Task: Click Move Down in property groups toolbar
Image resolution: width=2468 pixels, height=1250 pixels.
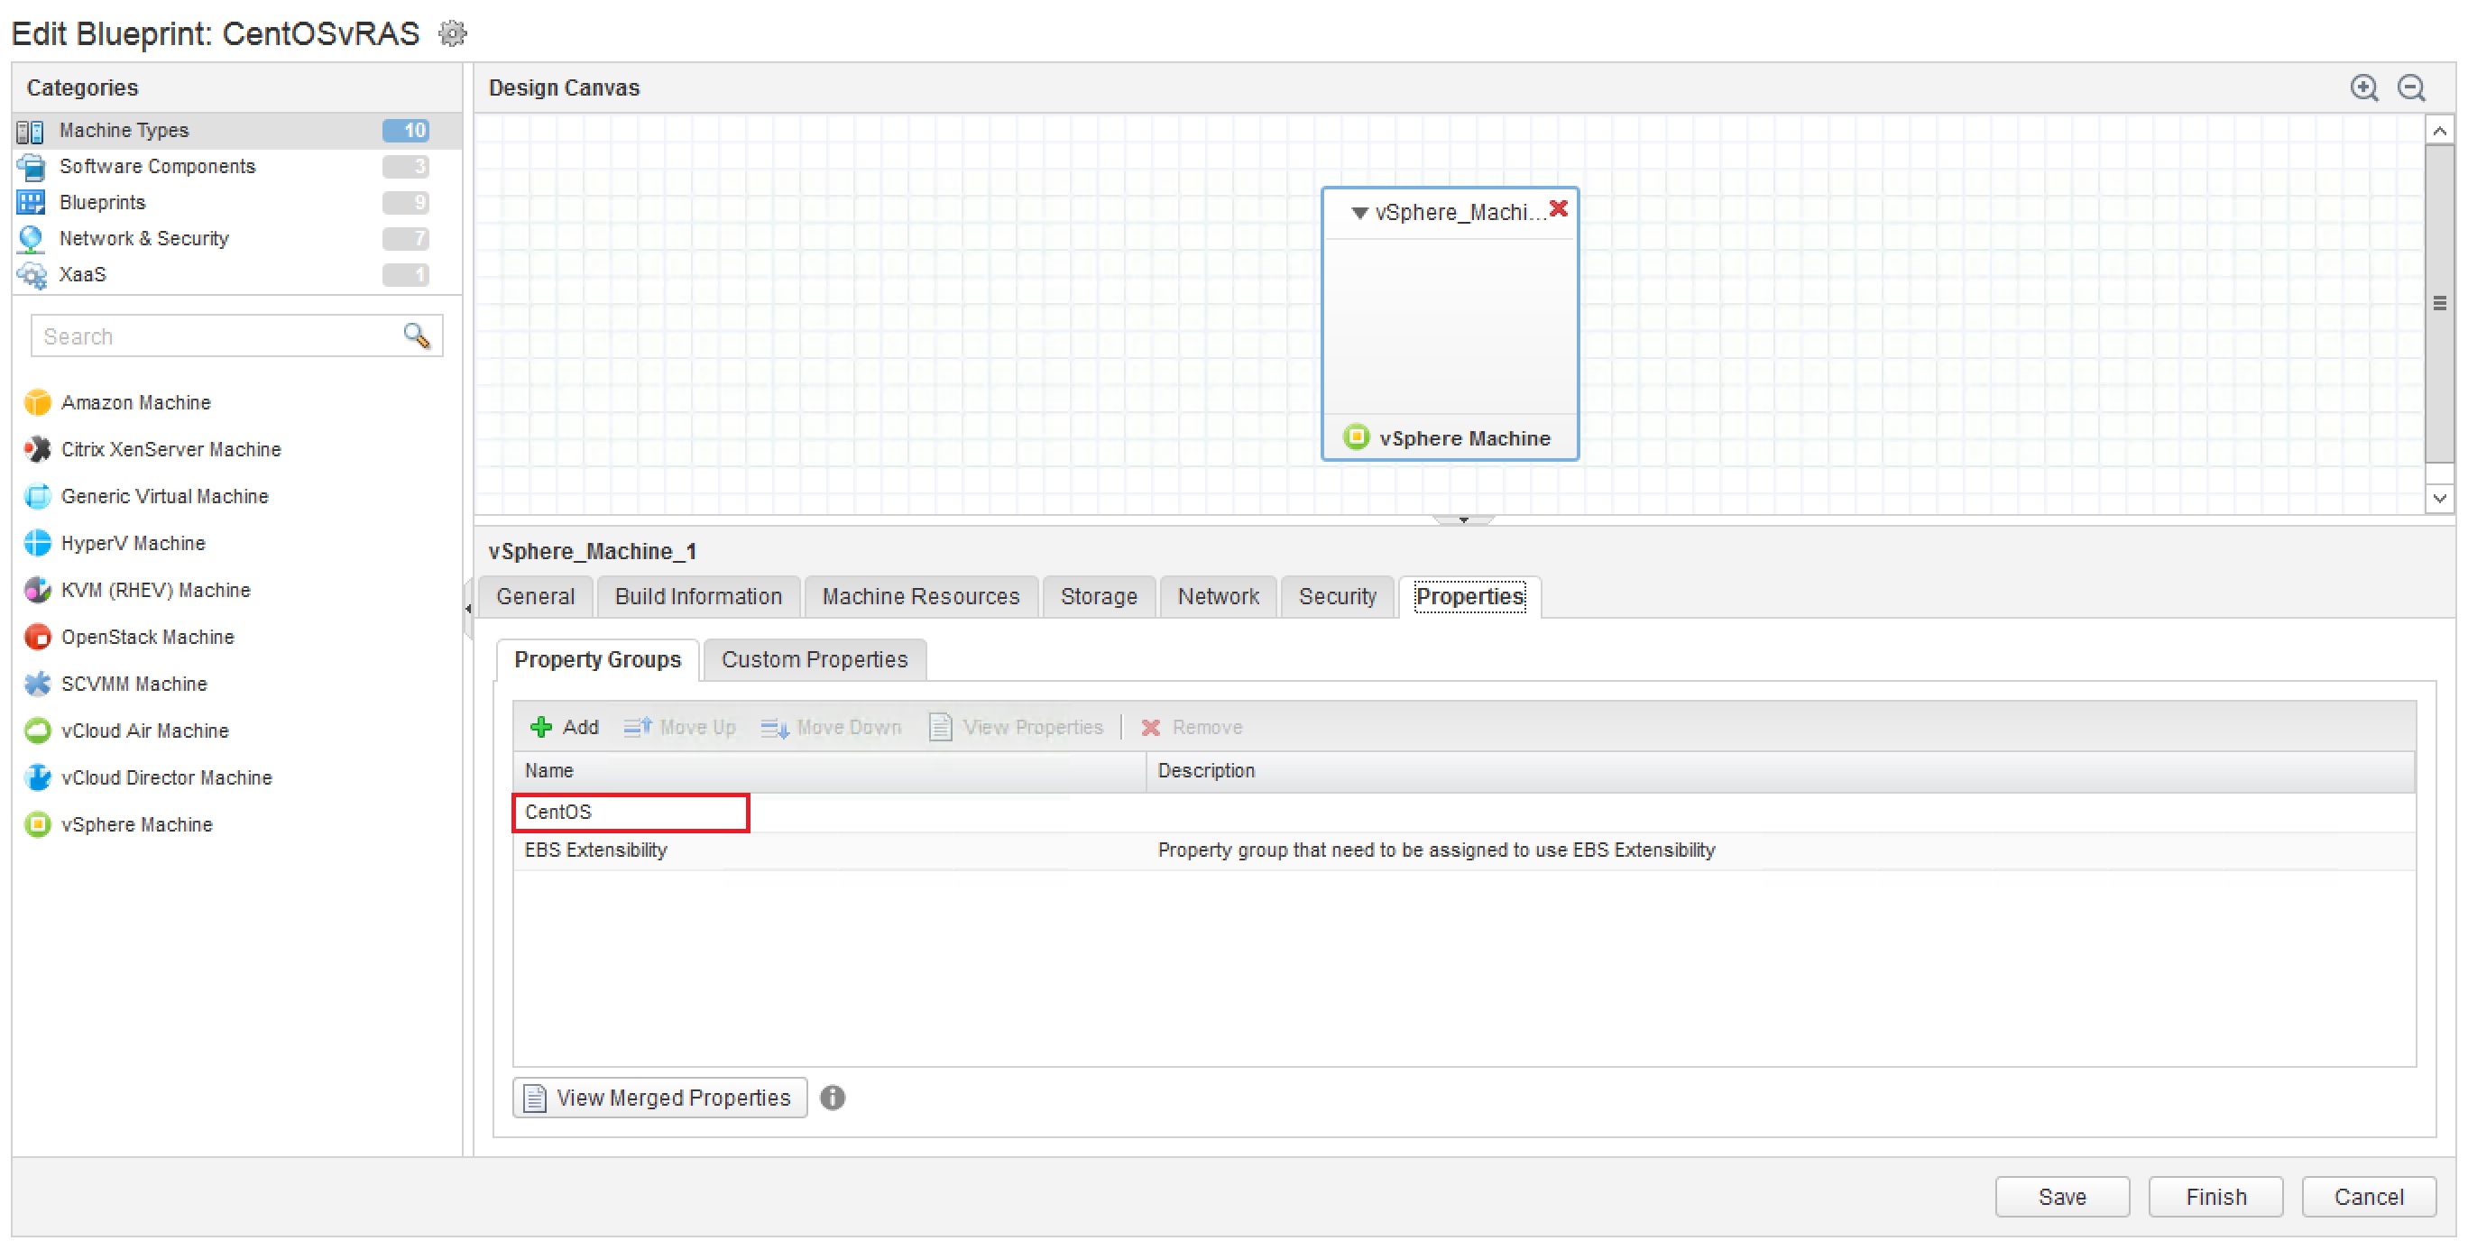Action: (831, 727)
